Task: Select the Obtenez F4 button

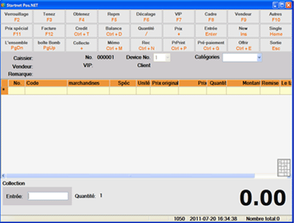Action: 81,16
